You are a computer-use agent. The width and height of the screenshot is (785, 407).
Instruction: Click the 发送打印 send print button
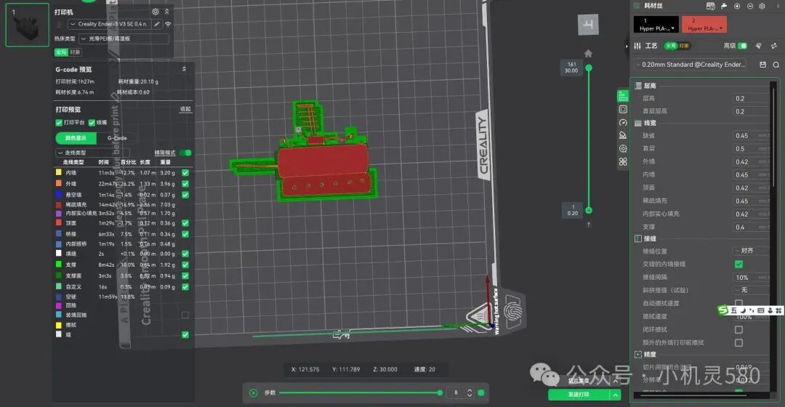pyautogui.click(x=579, y=395)
